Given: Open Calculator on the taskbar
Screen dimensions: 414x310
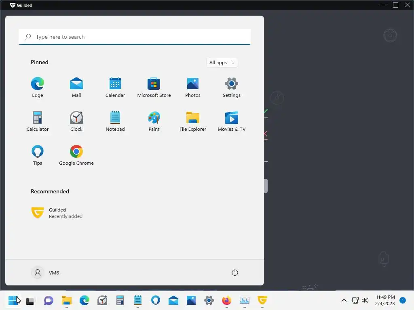Looking at the screenshot, I should (120, 300).
